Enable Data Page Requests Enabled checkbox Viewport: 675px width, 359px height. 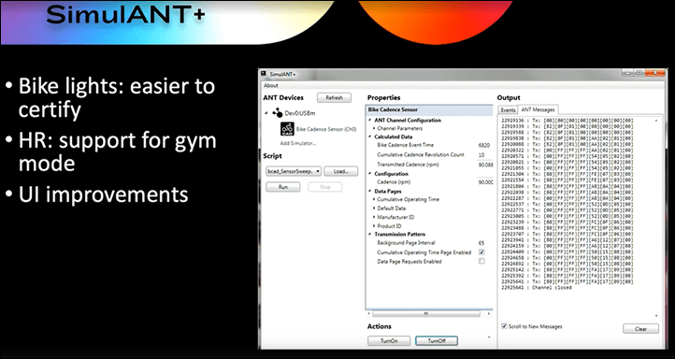pos(481,261)
